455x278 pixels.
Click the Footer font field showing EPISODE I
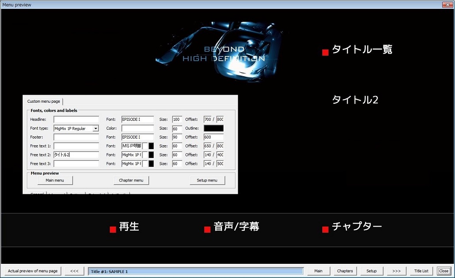pos(138,137)
